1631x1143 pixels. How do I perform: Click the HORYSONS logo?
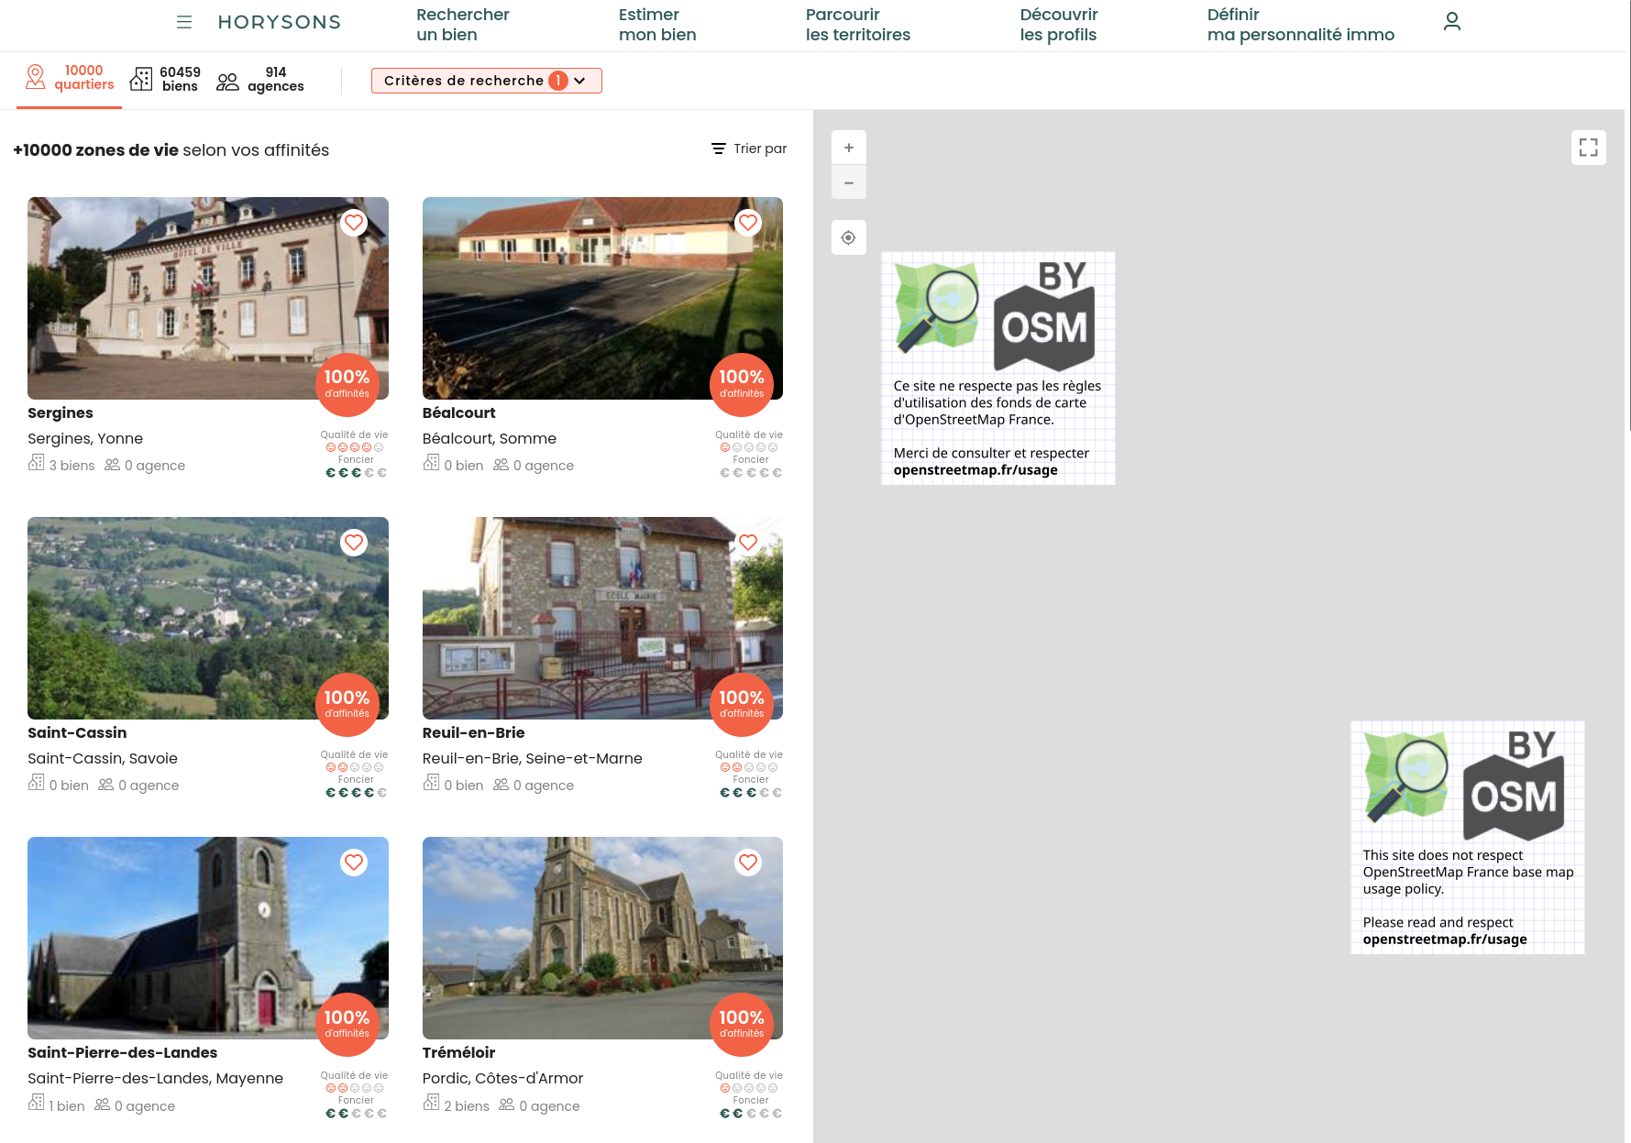coord(279,22)
